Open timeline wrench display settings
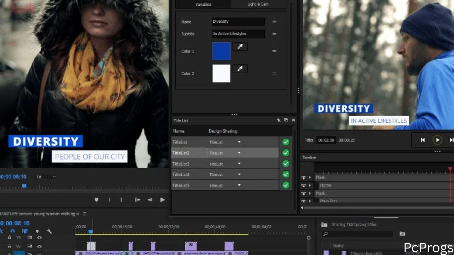Screen dimensions: 454x255 point(49,231)
